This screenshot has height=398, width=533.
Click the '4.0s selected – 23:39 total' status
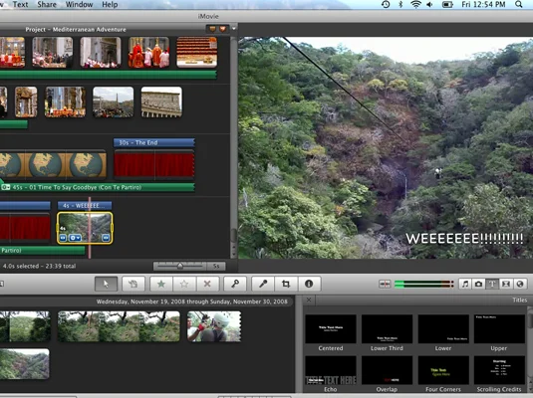pyautogui.click(x=39, y=267)
